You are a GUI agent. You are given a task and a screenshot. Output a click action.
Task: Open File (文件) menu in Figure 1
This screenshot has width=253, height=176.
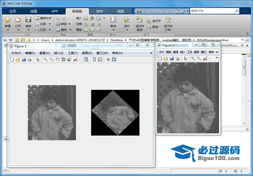tap(16, 53)
